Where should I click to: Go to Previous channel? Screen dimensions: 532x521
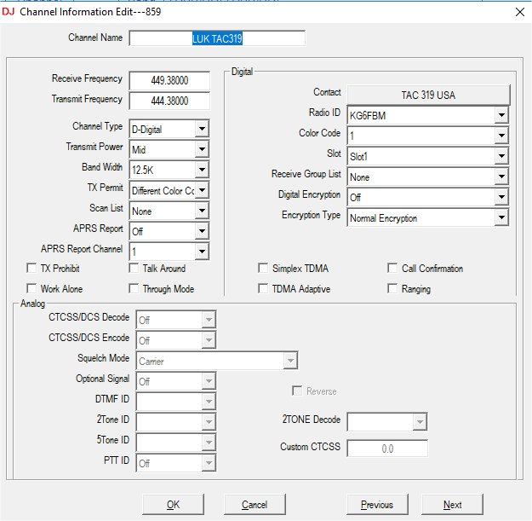[377, 504]
